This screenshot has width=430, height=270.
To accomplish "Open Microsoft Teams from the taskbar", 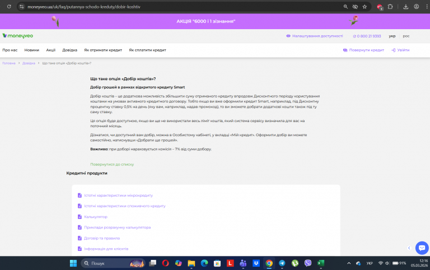I will (243, 263).
